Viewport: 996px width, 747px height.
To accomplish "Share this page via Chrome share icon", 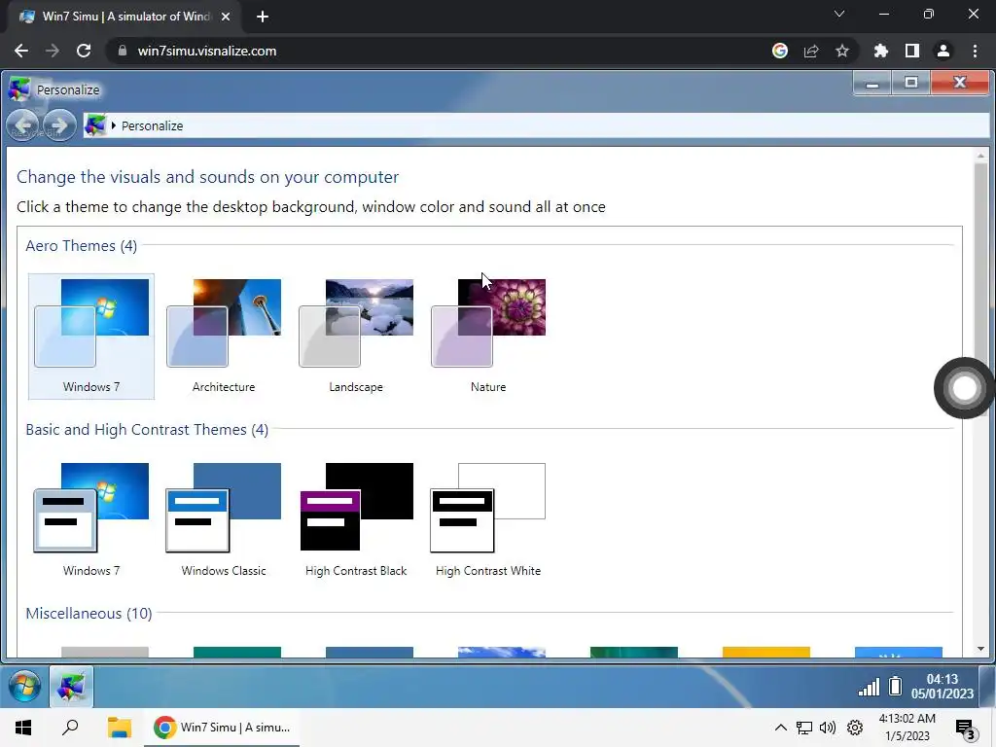I will (811, 51).
